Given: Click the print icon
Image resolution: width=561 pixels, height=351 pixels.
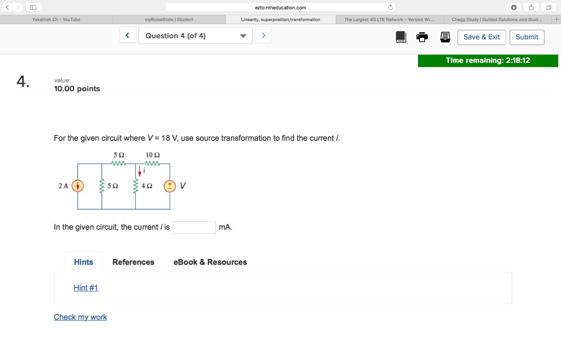Looking at the screenshot, I should click(x=422, y=37).
